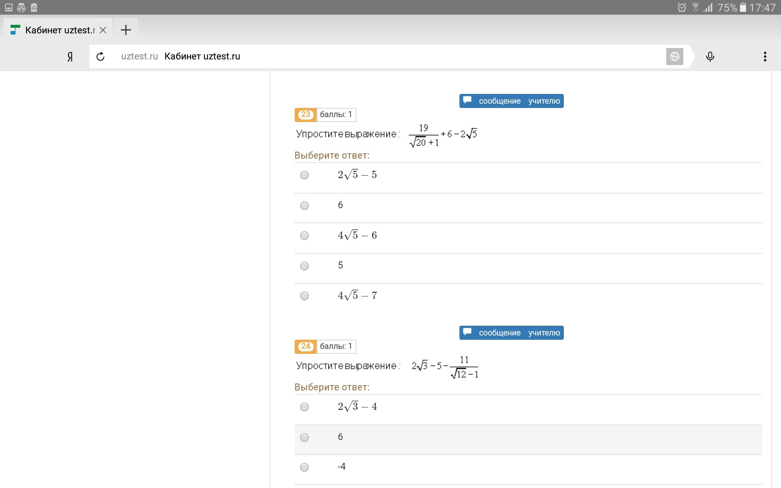Tap the battery indicator in status bar
Viewport: 781px width, 488px height.
point(743,7)
